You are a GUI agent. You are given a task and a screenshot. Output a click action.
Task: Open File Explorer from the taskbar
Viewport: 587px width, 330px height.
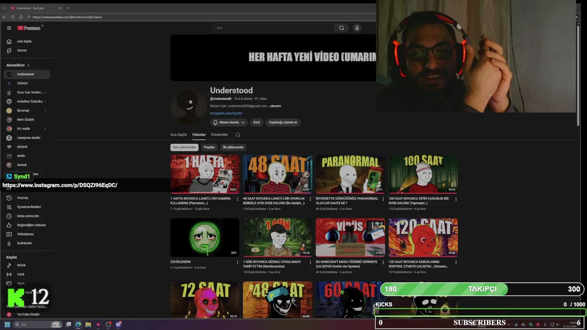tap(88, 324)
